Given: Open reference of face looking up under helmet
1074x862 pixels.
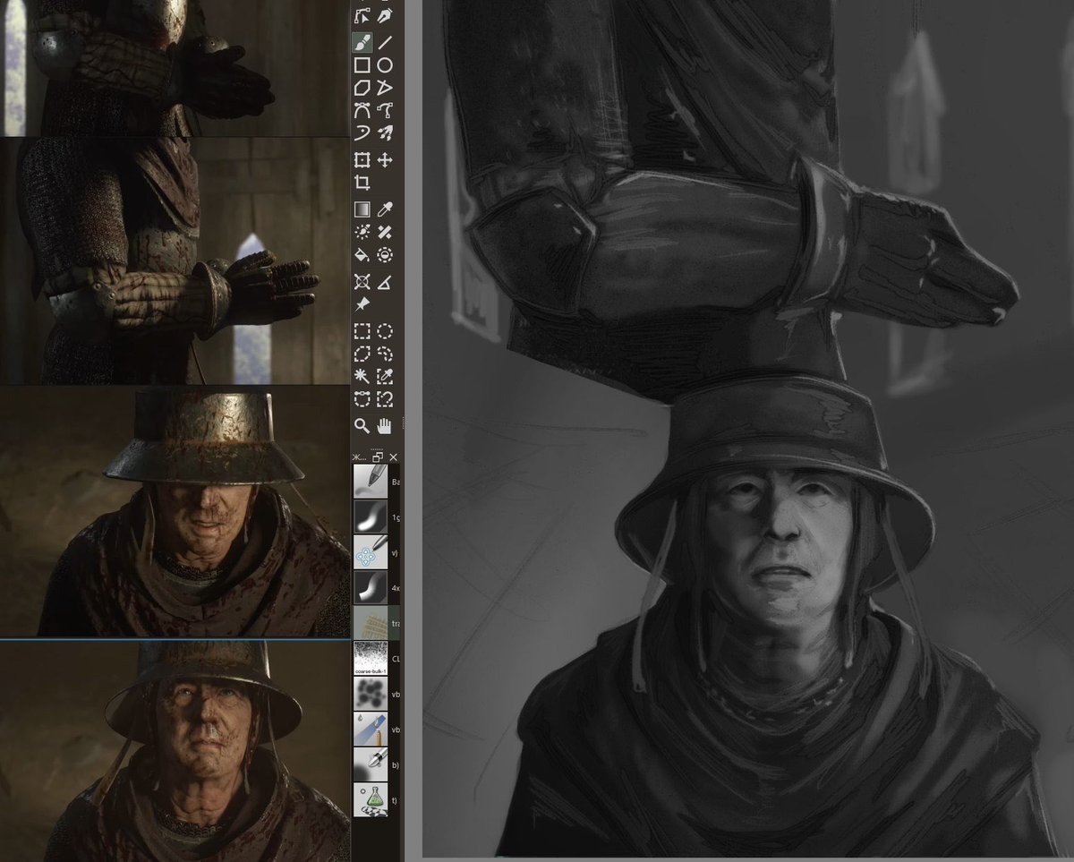Looking at the screenshot, I should [x=175, y=751].
